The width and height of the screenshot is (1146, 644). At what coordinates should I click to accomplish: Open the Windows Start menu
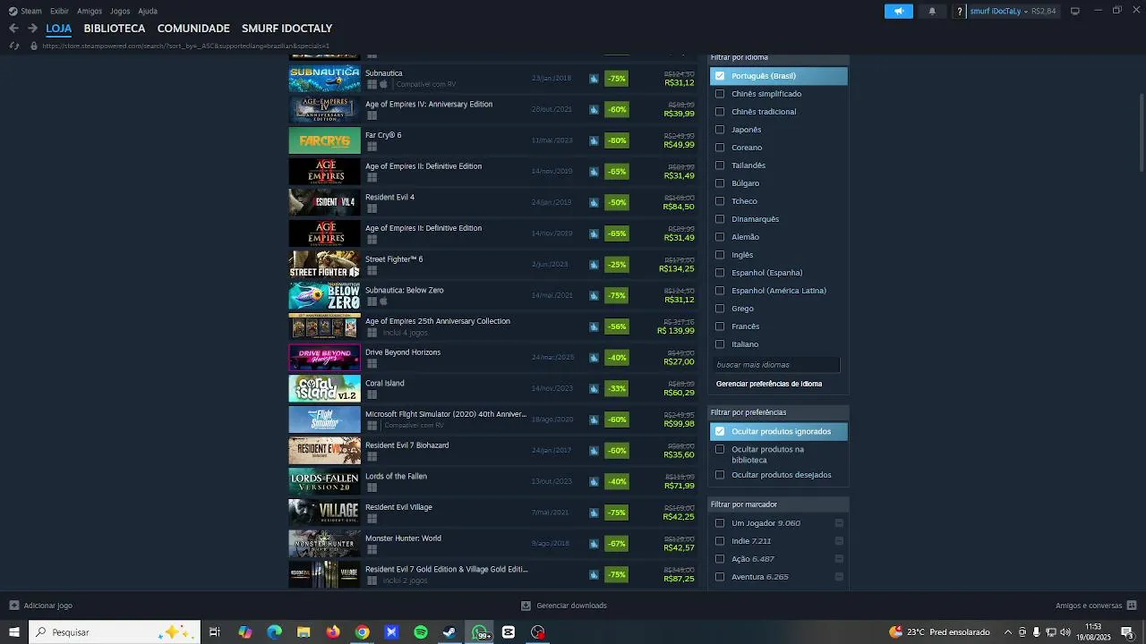tap(14, 632)
